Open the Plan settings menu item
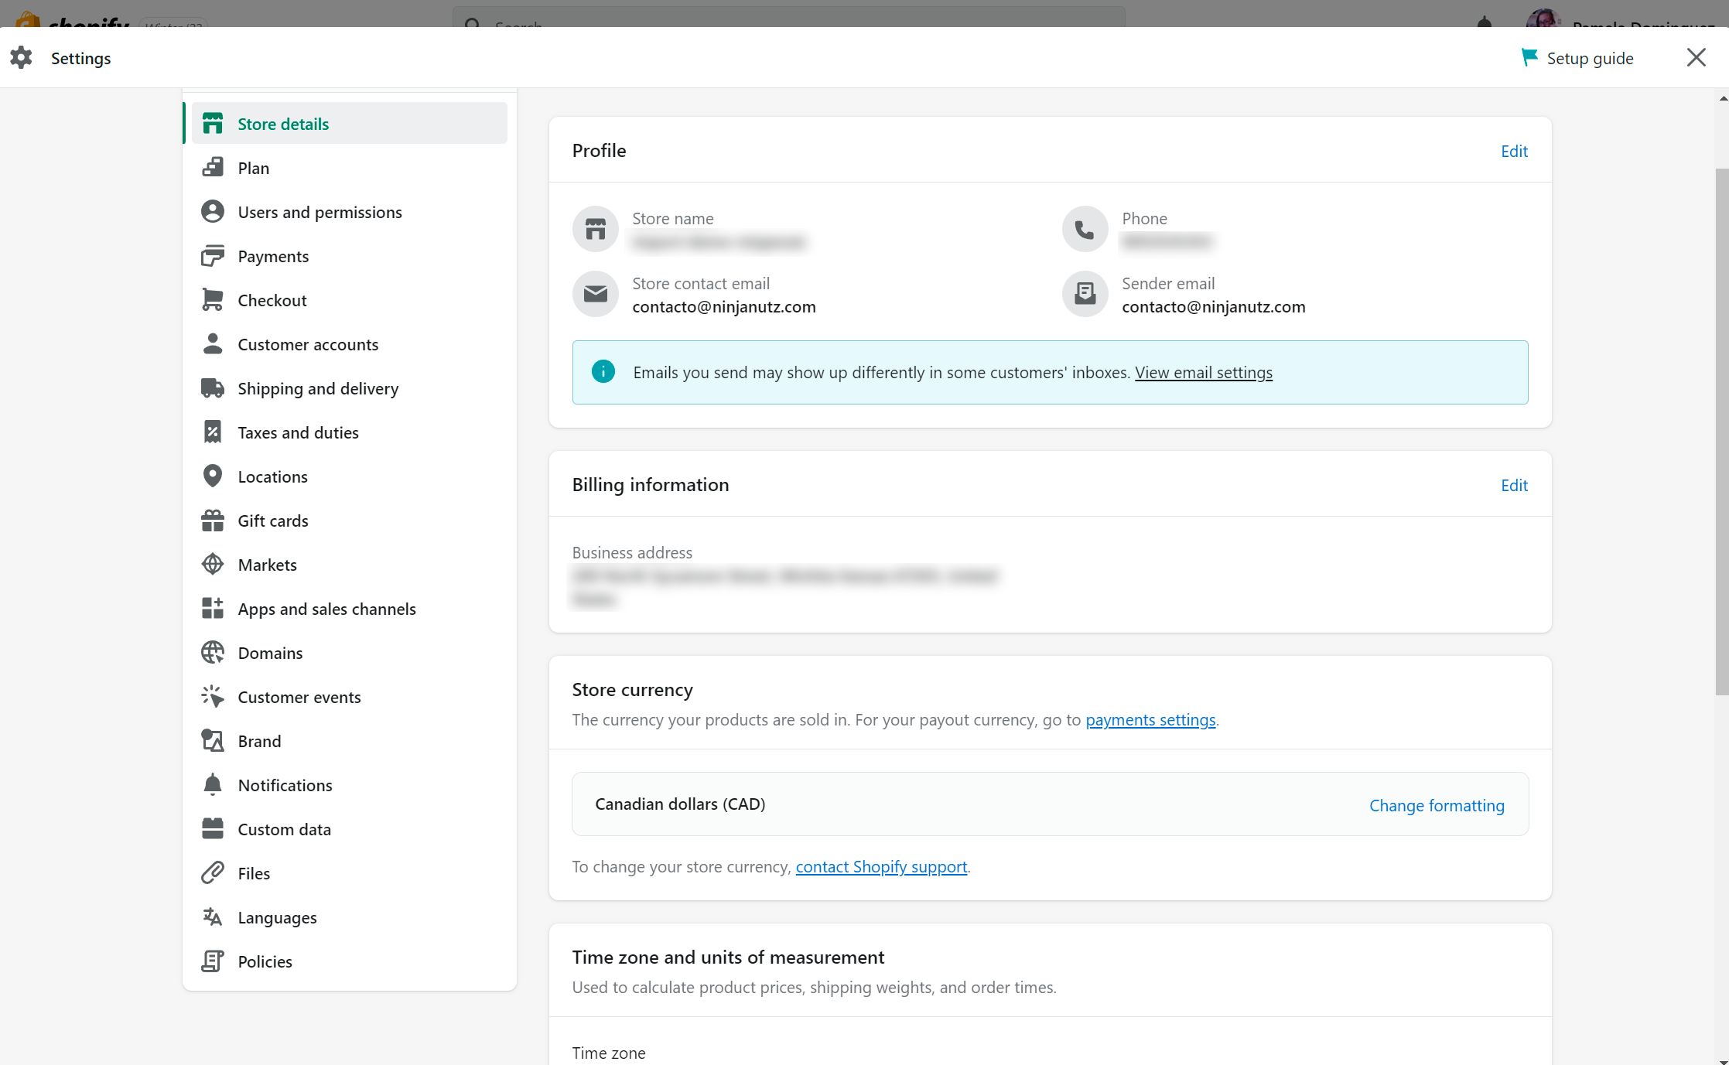Image resolution: width=1729 pixels, height=1065 pixels. (x=252, y=166)
